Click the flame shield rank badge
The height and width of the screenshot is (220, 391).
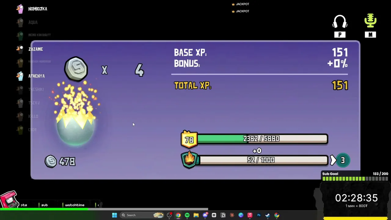pyautogui.click(x=189, y=159)
